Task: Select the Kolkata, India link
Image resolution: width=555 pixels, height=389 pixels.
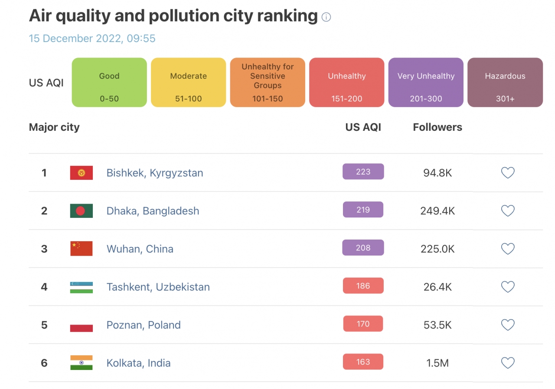Action: 139,363
